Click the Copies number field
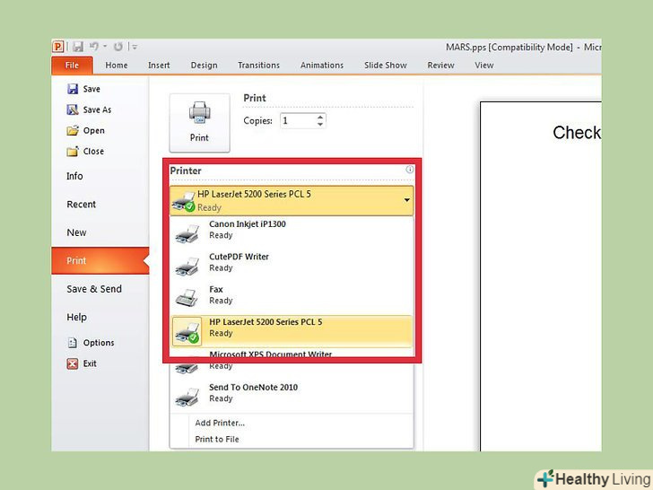 (298, 121)
